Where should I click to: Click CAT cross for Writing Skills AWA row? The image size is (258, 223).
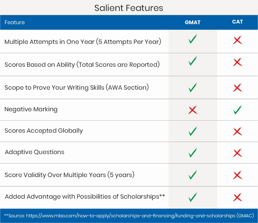click(x=237, y=88)
